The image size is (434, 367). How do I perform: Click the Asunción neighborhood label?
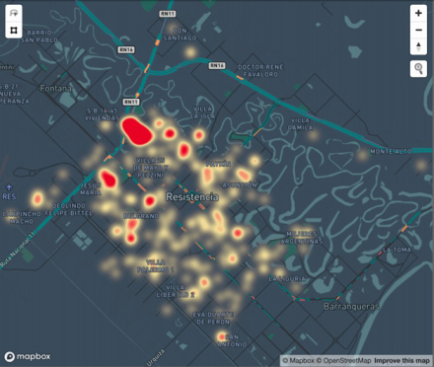pyautogui.click(x=240, y=185)
